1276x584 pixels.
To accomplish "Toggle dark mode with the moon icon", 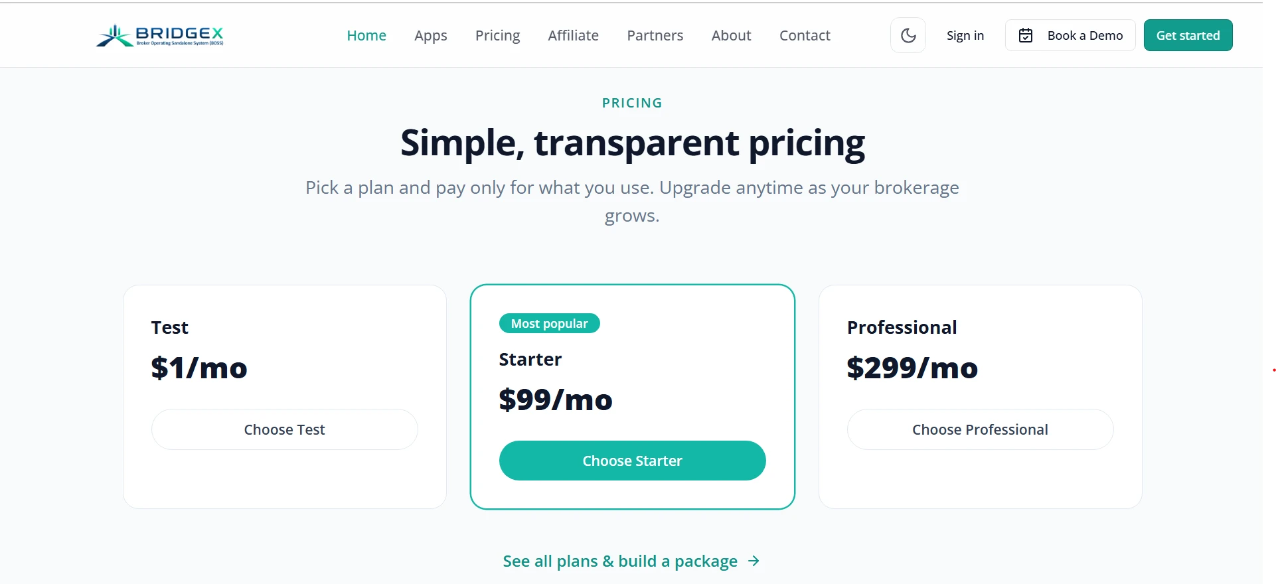I will point(908,35).
